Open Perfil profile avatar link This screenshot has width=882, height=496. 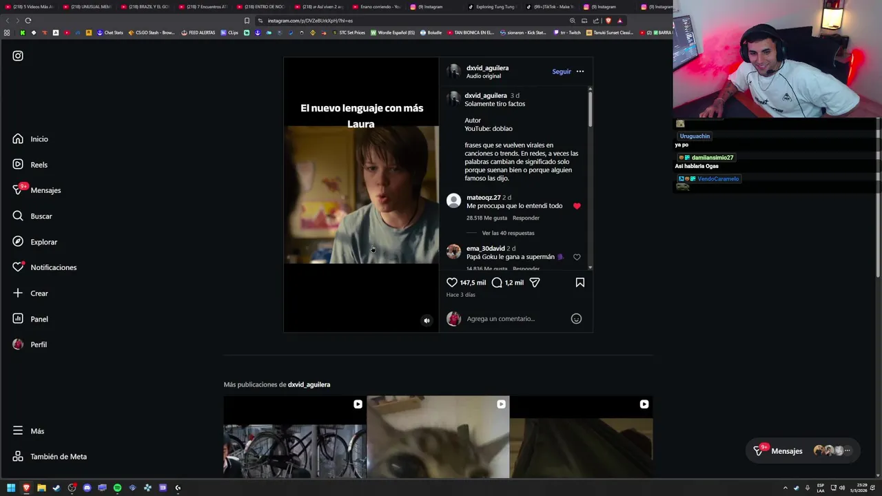[30, 344]
